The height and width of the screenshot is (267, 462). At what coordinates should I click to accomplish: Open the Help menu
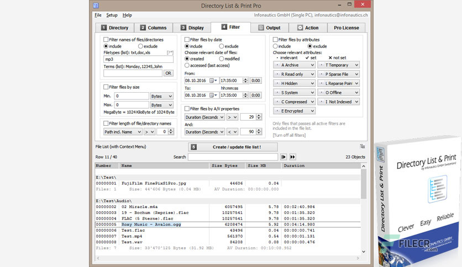point(127,15)
